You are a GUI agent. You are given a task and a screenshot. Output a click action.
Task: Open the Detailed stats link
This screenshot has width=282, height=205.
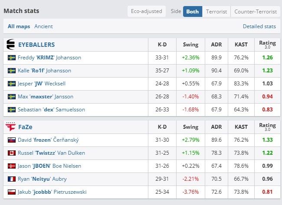point(259,26)
